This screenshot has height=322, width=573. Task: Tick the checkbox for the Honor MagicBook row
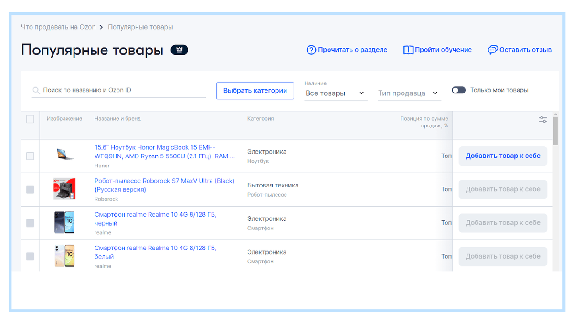[x=30, y=156]
